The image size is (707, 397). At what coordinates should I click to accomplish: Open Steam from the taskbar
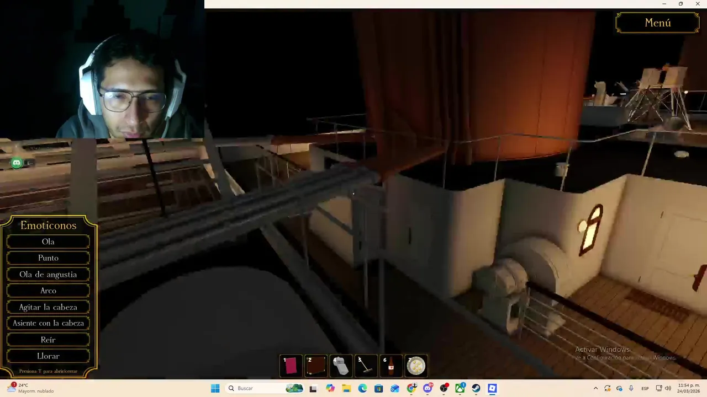click(x=476, y=388)
